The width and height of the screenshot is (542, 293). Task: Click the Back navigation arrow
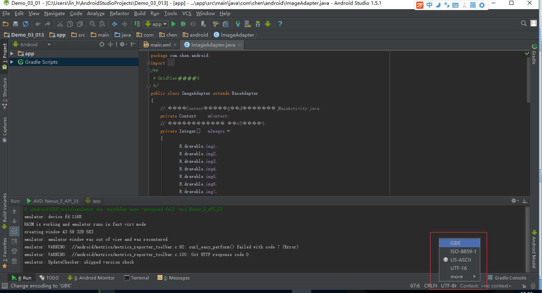click(115, 24)
